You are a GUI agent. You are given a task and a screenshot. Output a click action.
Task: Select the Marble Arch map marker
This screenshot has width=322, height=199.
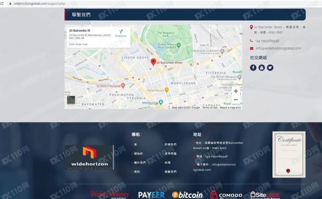[161, 102]
